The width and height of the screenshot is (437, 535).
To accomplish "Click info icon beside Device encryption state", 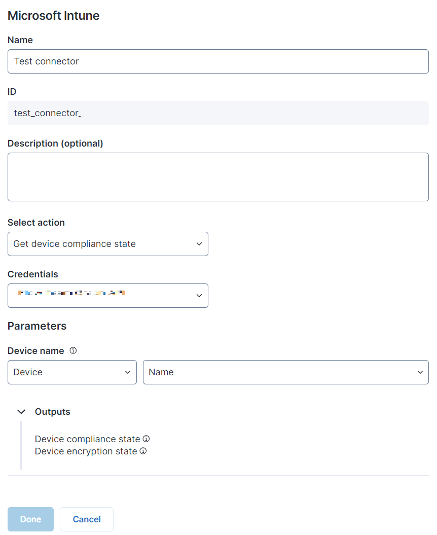I will tap(143, 451).
